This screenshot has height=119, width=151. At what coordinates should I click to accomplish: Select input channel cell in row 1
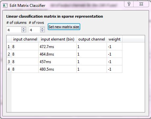pyautogui.click(x=25, y=47)
